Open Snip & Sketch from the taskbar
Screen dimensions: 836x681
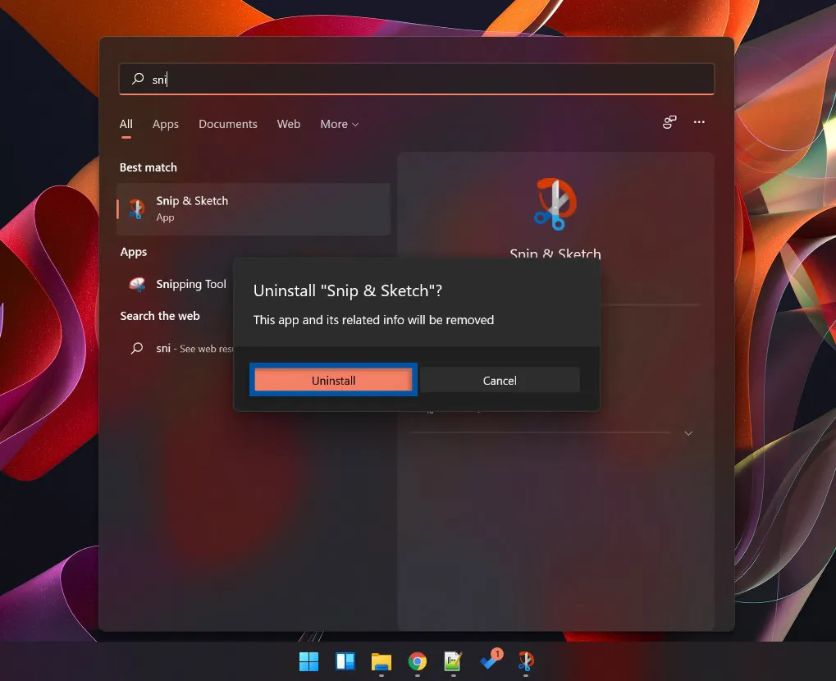click(526, 662)
